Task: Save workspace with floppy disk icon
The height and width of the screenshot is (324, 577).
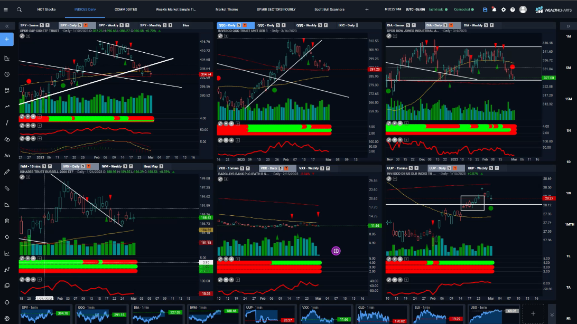Action: (x=485, y=9)
